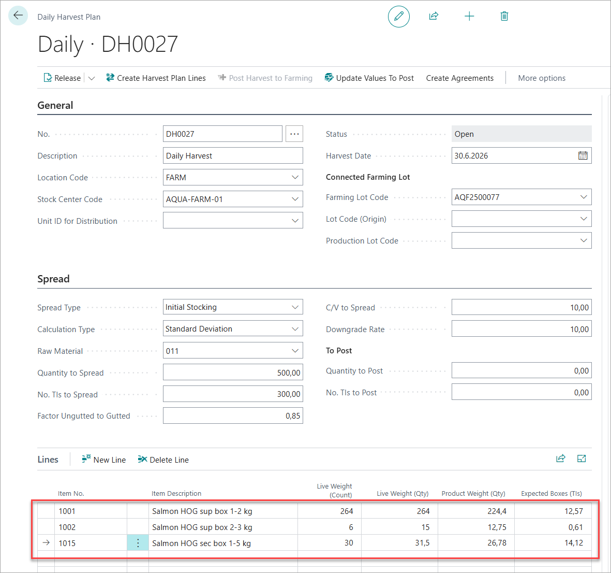This screenshot has height=573, width=611.
Task: Open the Lot Code (Origin) dropdown
Action: coord(584,219)
